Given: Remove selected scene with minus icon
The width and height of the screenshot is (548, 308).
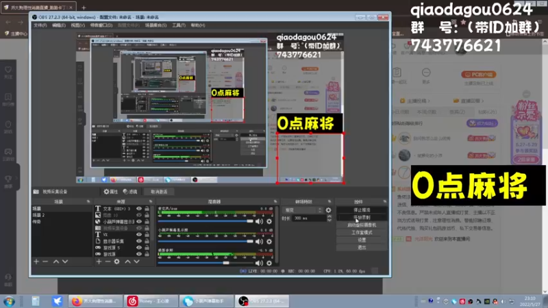Looking at the screenshot, I should coord(45,261).
